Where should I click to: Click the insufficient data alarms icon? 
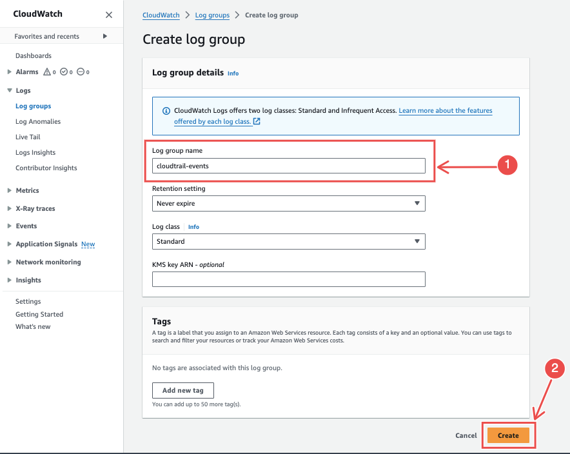pyautogui.click(x=81, y=72)
